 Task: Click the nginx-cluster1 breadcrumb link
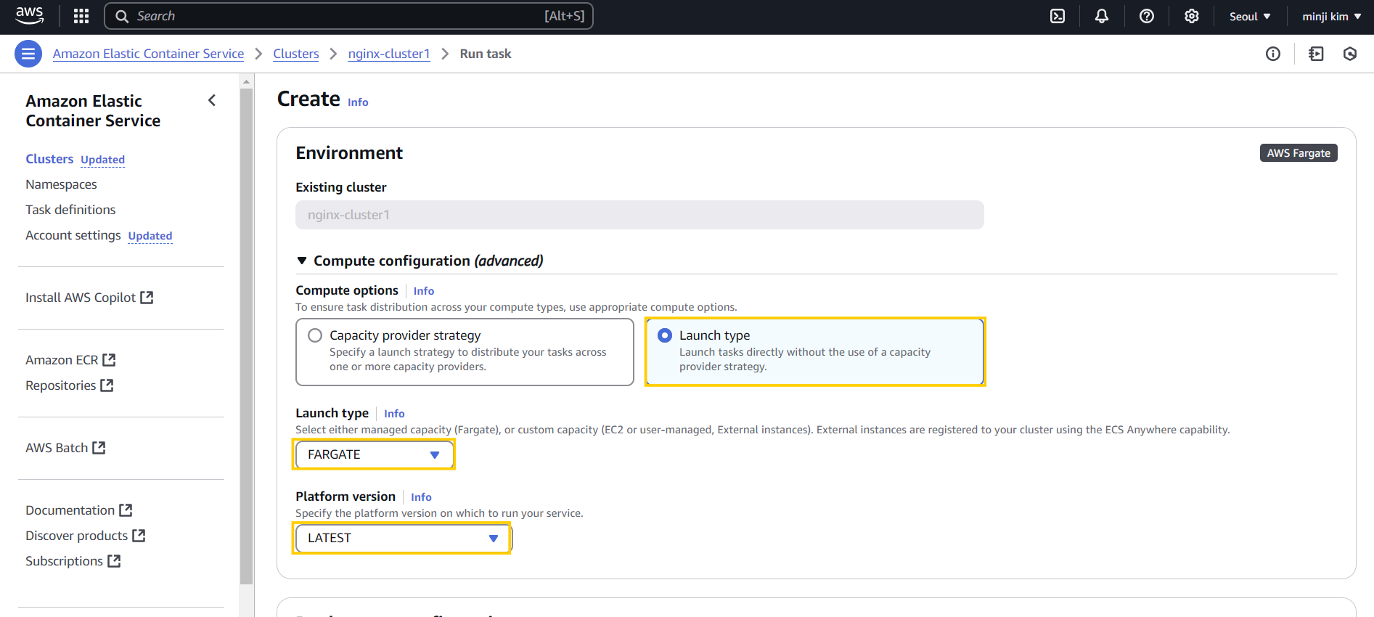(389, 54)
